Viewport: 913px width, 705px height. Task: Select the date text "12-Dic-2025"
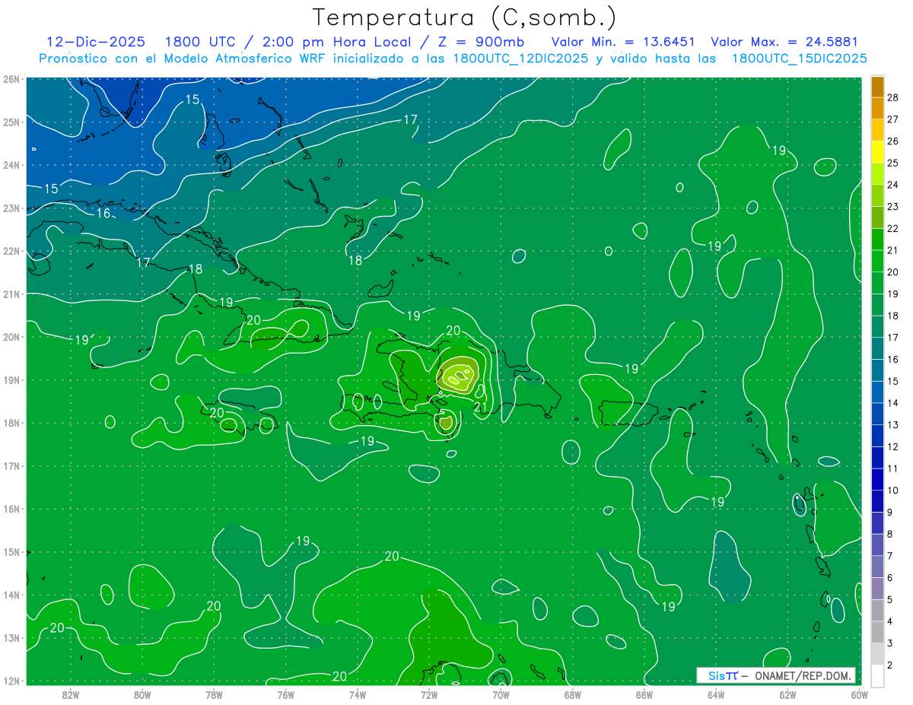(x=96, y=42)
